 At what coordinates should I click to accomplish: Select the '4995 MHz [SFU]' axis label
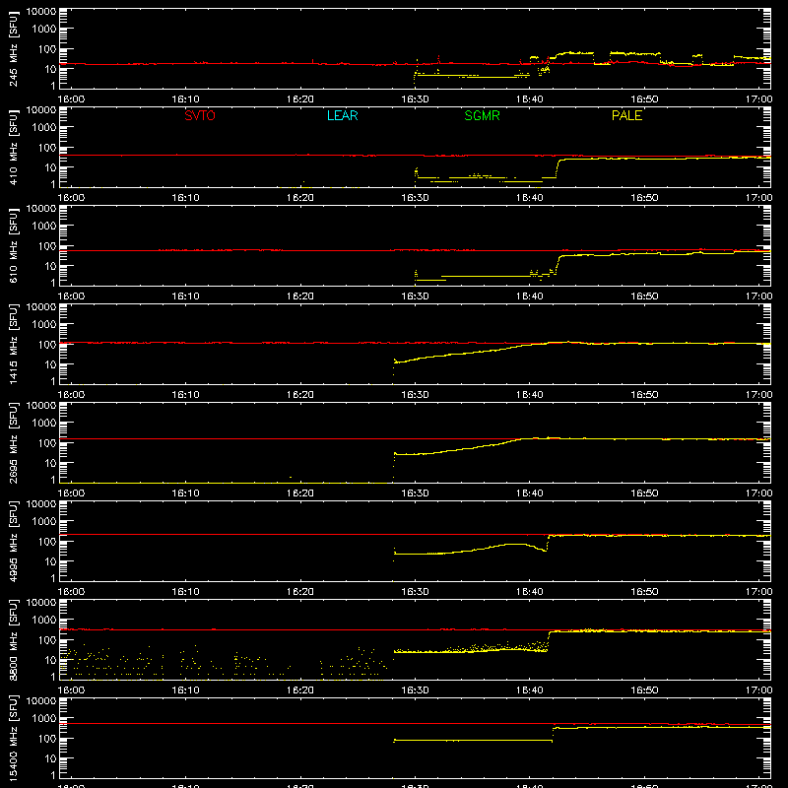click(13, 541)
